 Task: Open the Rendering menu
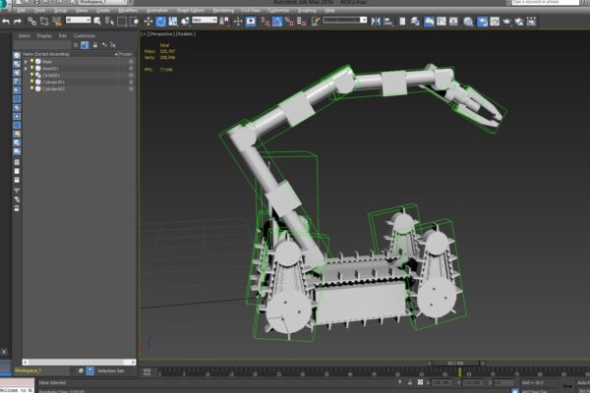click(x=223, y=11)
